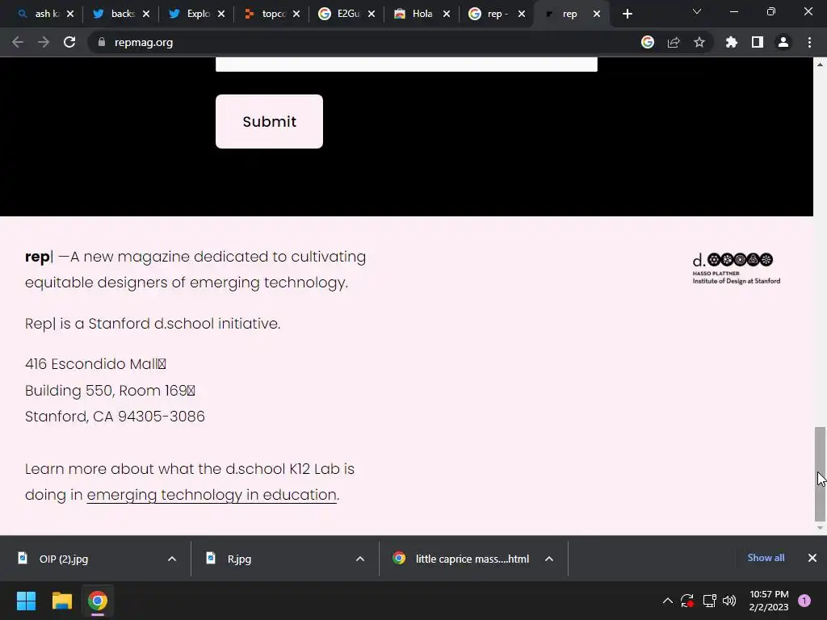Open the Windows Start menu
Viewport: 827px width, 620px height.
click(26, 601)
